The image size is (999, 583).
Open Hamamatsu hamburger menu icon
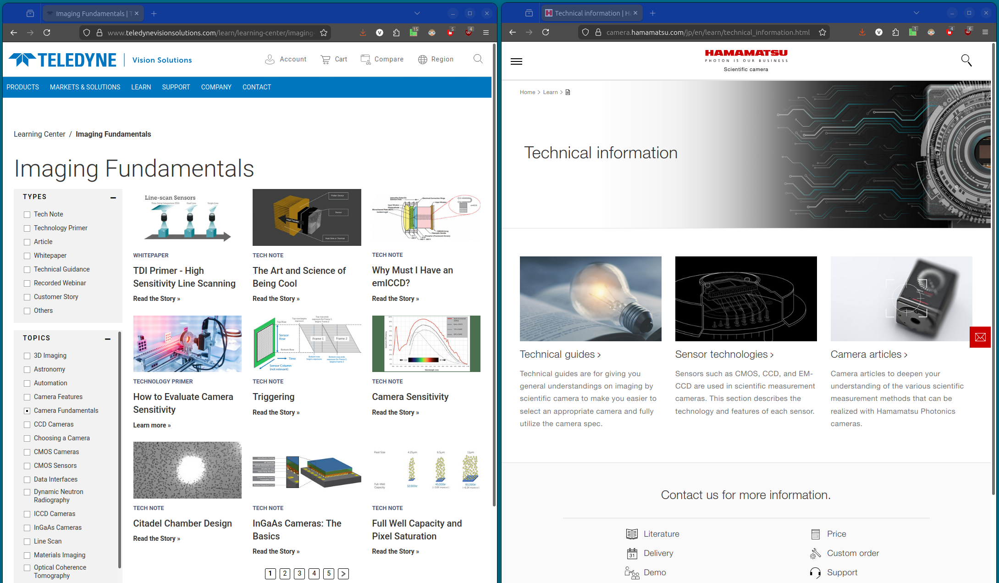[x=516, y=61]
